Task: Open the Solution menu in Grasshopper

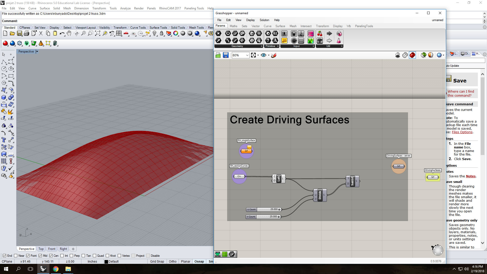Action: (x=264, y=20)
